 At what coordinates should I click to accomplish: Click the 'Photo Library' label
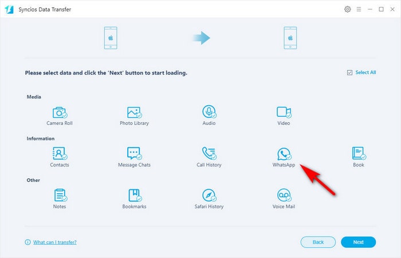(x=134, y=123)
